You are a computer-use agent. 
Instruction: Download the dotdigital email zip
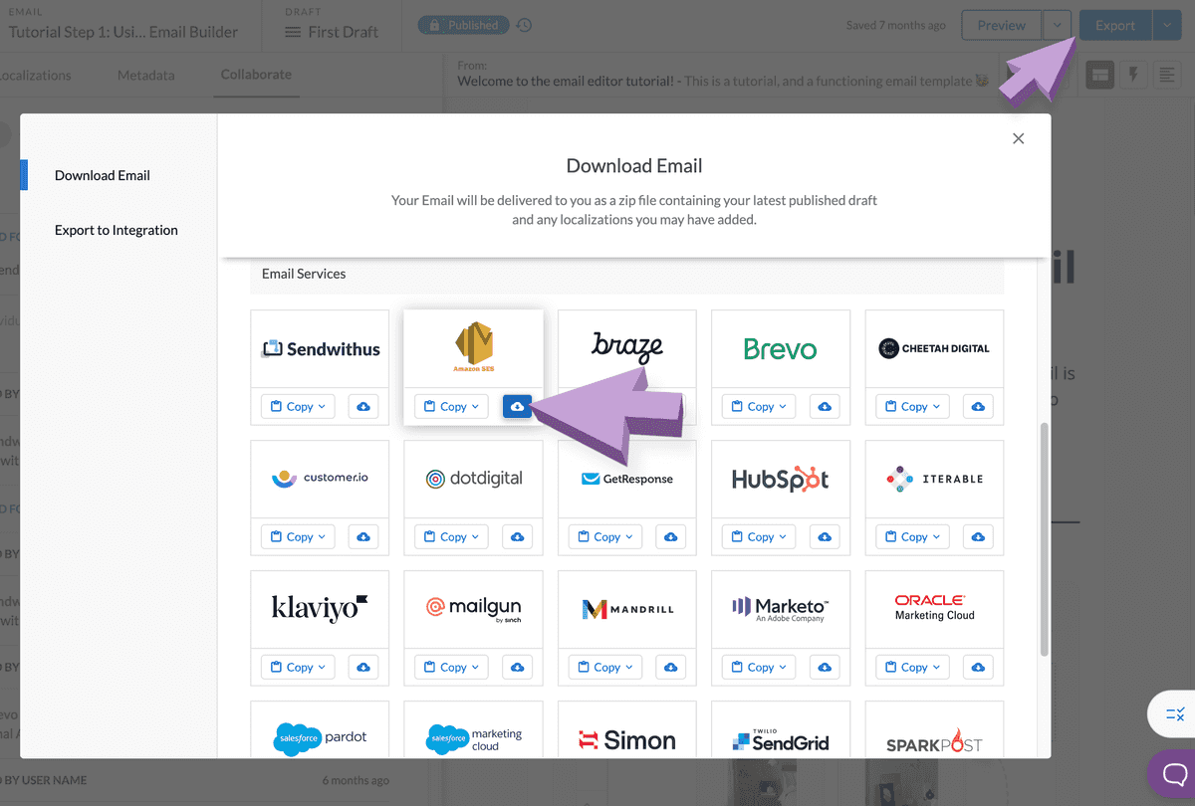click(x=517, y=536)
